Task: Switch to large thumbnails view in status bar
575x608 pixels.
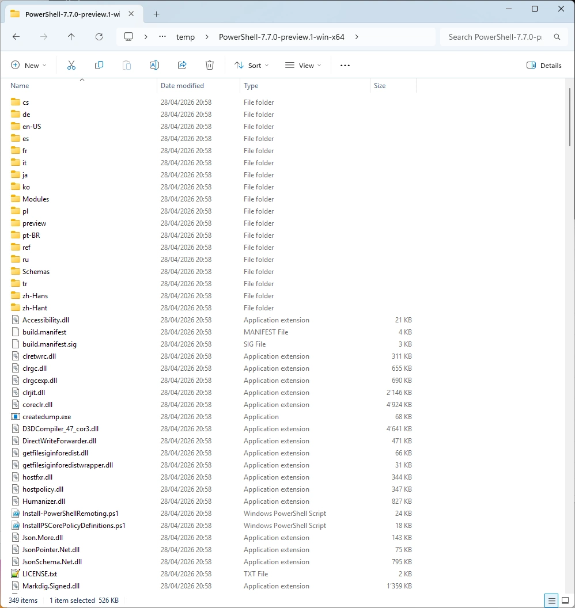Action: (565, 601)
